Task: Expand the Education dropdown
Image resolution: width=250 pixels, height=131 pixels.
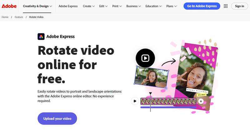Action: pos(153,6)
